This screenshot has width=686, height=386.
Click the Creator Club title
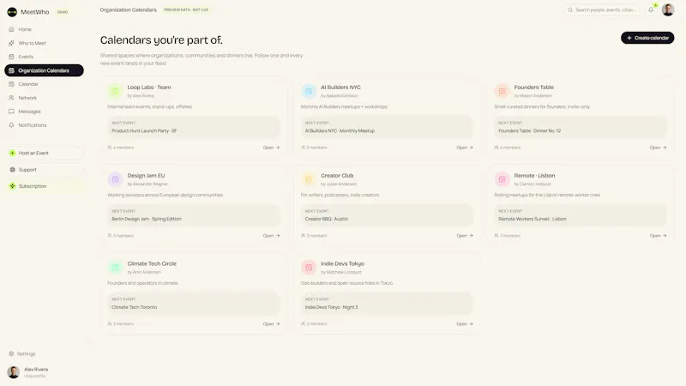coord(337,176)
